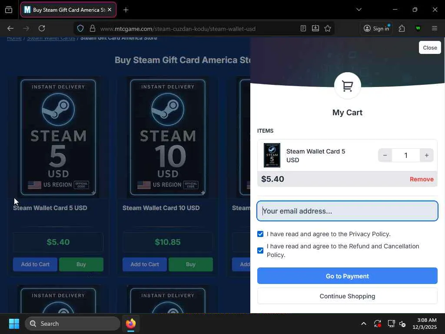This screenshot has height=334, width=445.
Task: Add Steam Wallet Card 10 USD to cart
Action: click(145, 264)
